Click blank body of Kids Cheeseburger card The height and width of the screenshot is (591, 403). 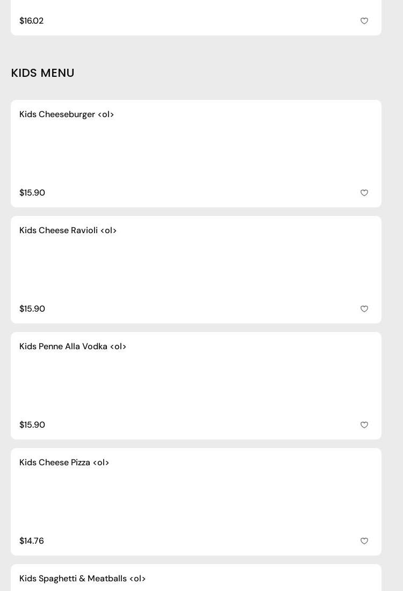[196, 154]
